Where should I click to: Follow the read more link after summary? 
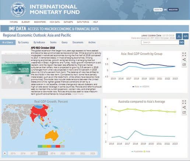[x=78, y=94]
